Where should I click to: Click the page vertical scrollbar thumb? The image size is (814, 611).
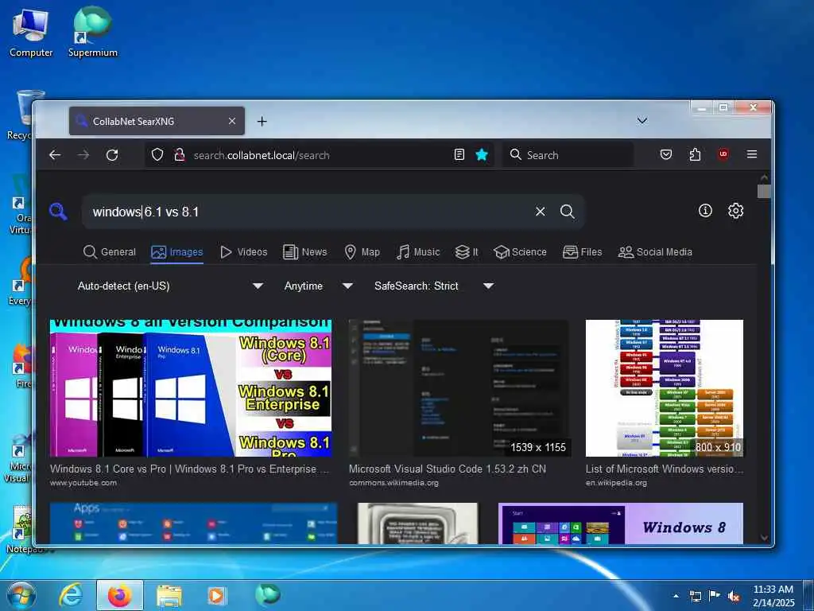click(764, 191)
